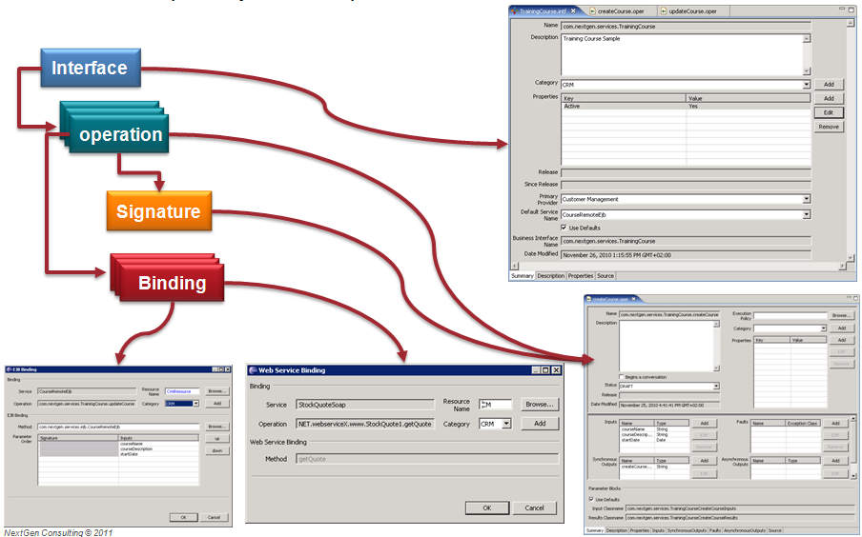
Task: Expand the Primary Provider dropdown
Action: click(x=806, y=199)
